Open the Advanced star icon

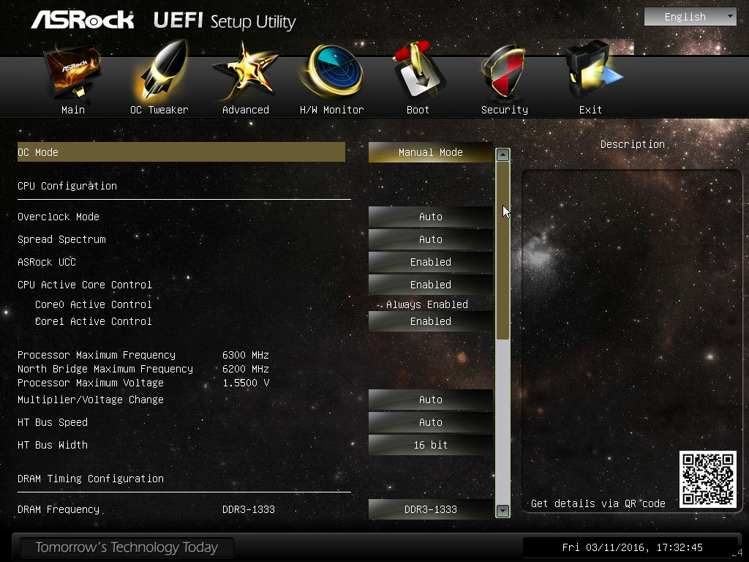coord(244,72)
